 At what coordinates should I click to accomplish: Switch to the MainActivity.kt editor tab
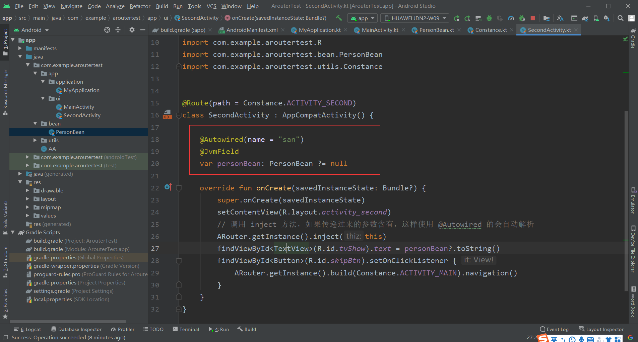click(x=380, y=30)
